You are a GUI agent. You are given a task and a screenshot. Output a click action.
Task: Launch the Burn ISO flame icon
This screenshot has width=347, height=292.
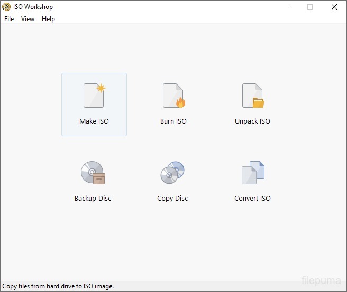tap(174, 96)
